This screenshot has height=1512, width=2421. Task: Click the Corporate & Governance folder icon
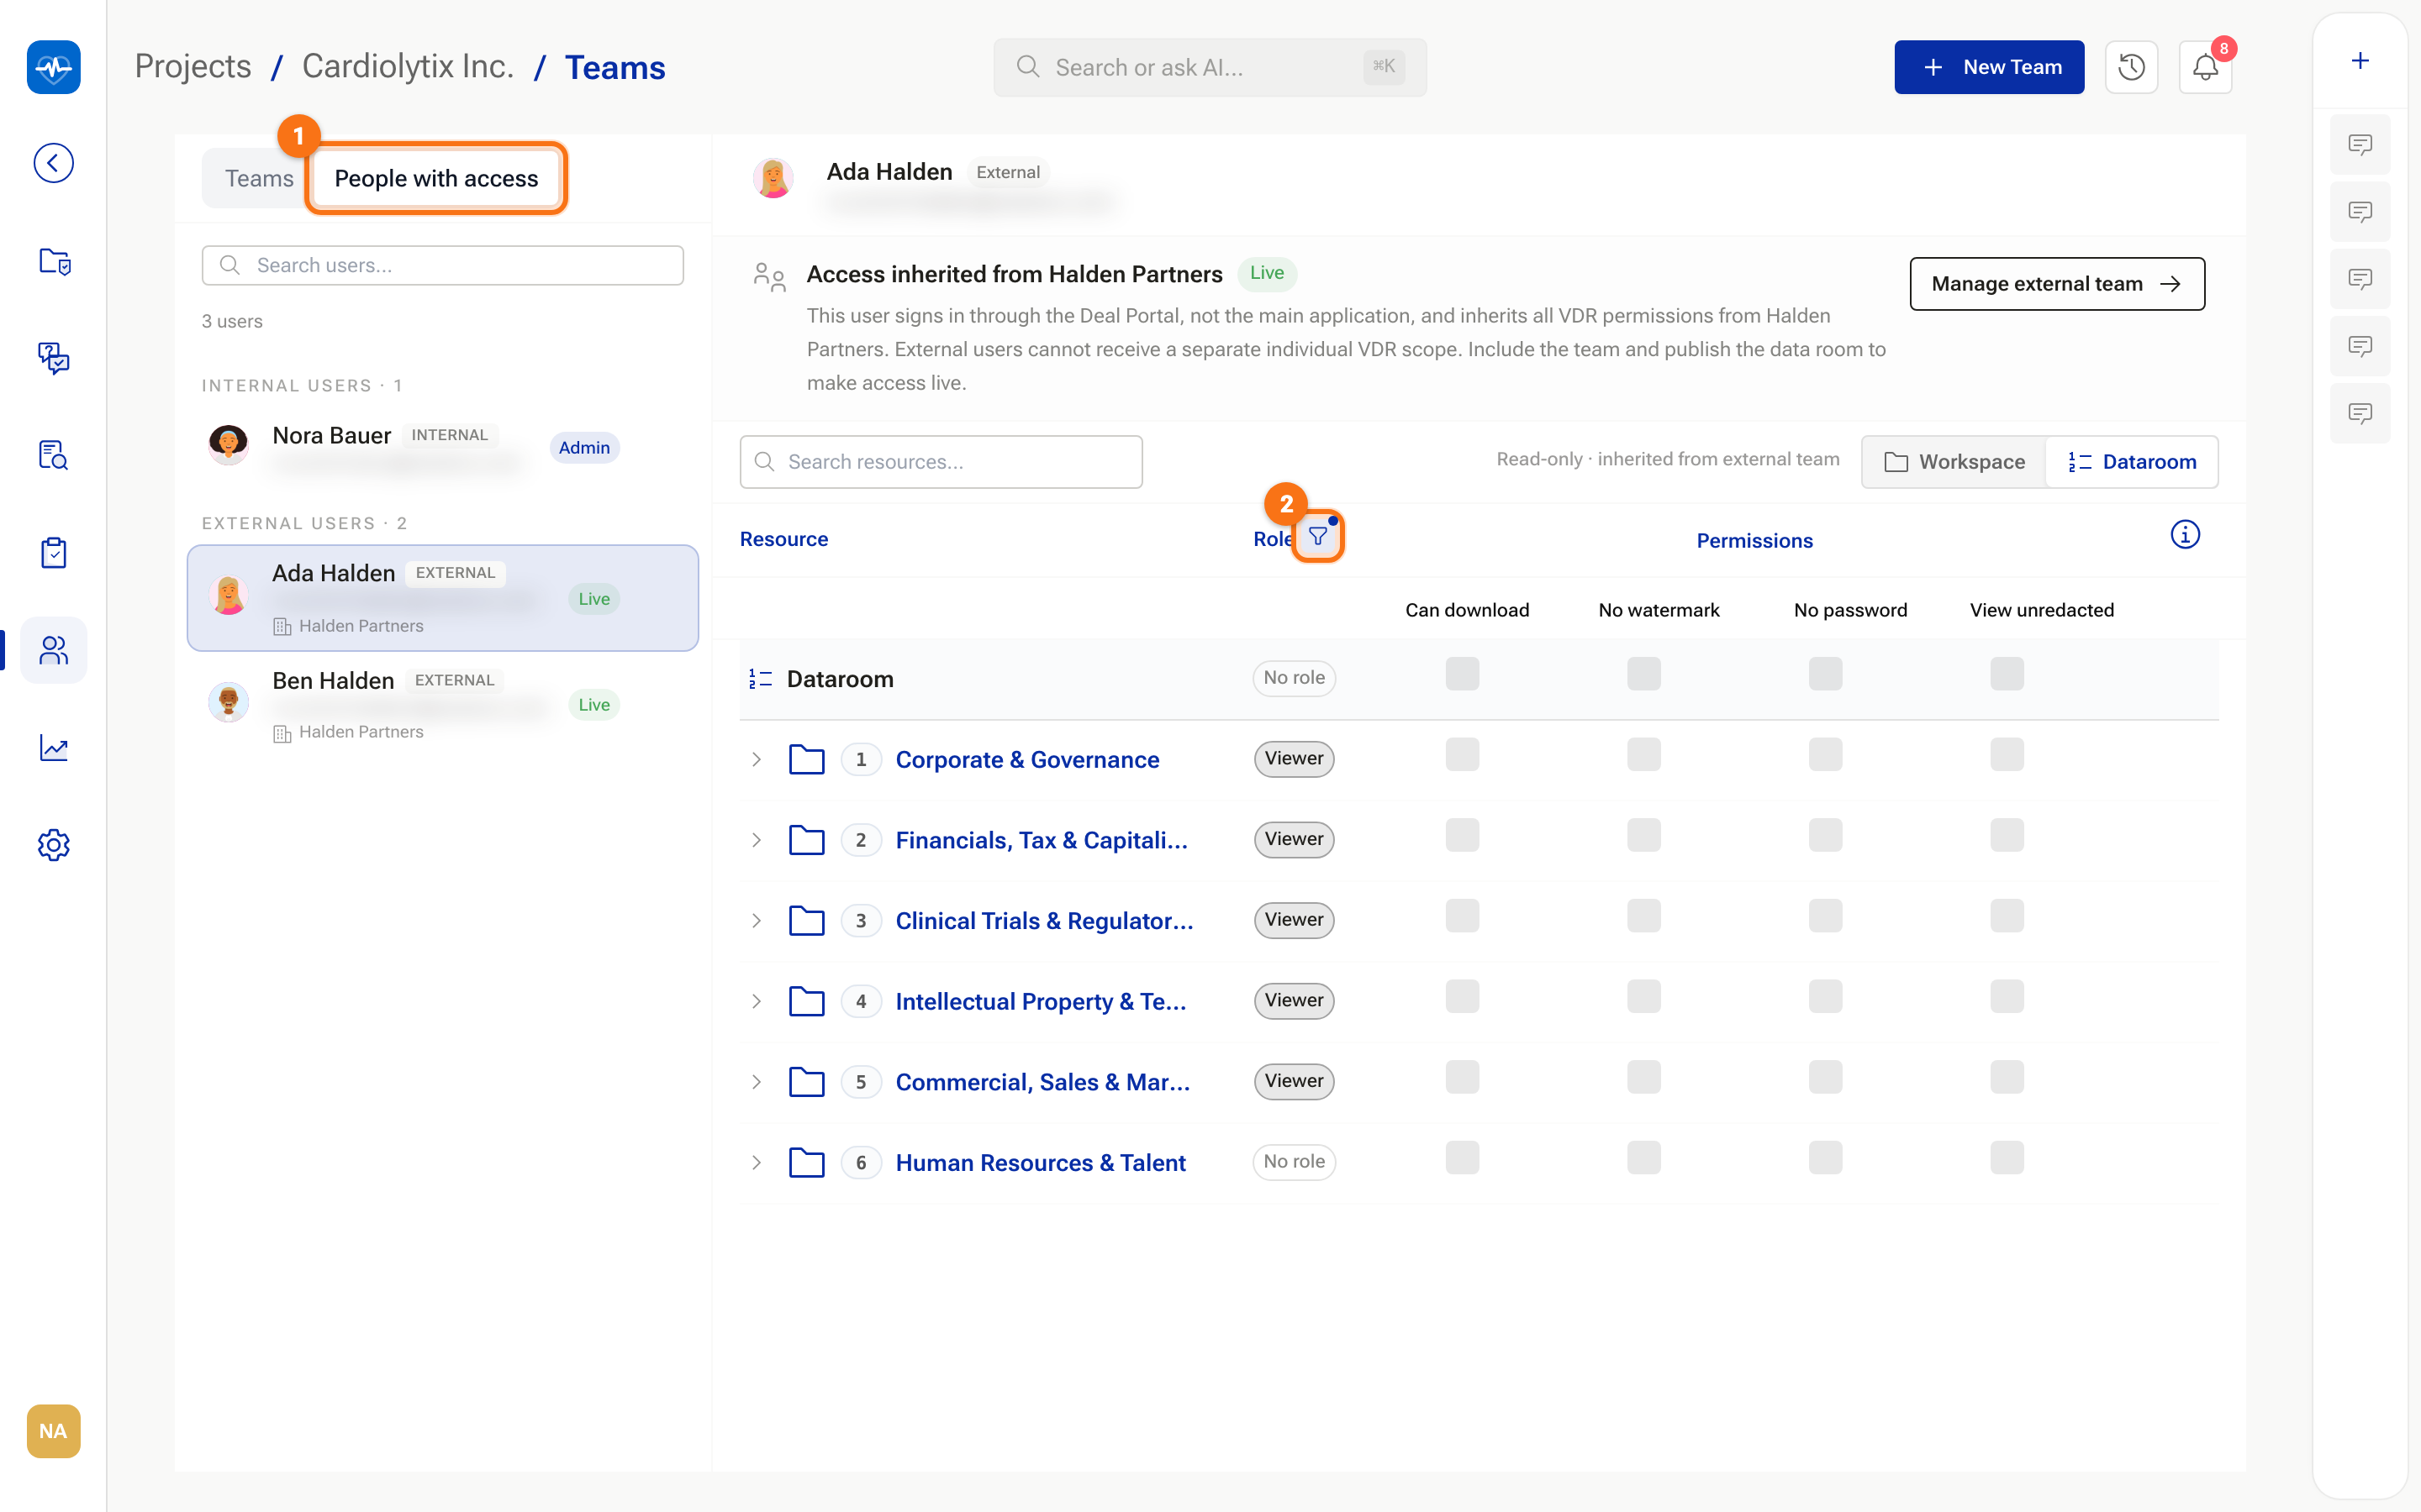(806, 759)
